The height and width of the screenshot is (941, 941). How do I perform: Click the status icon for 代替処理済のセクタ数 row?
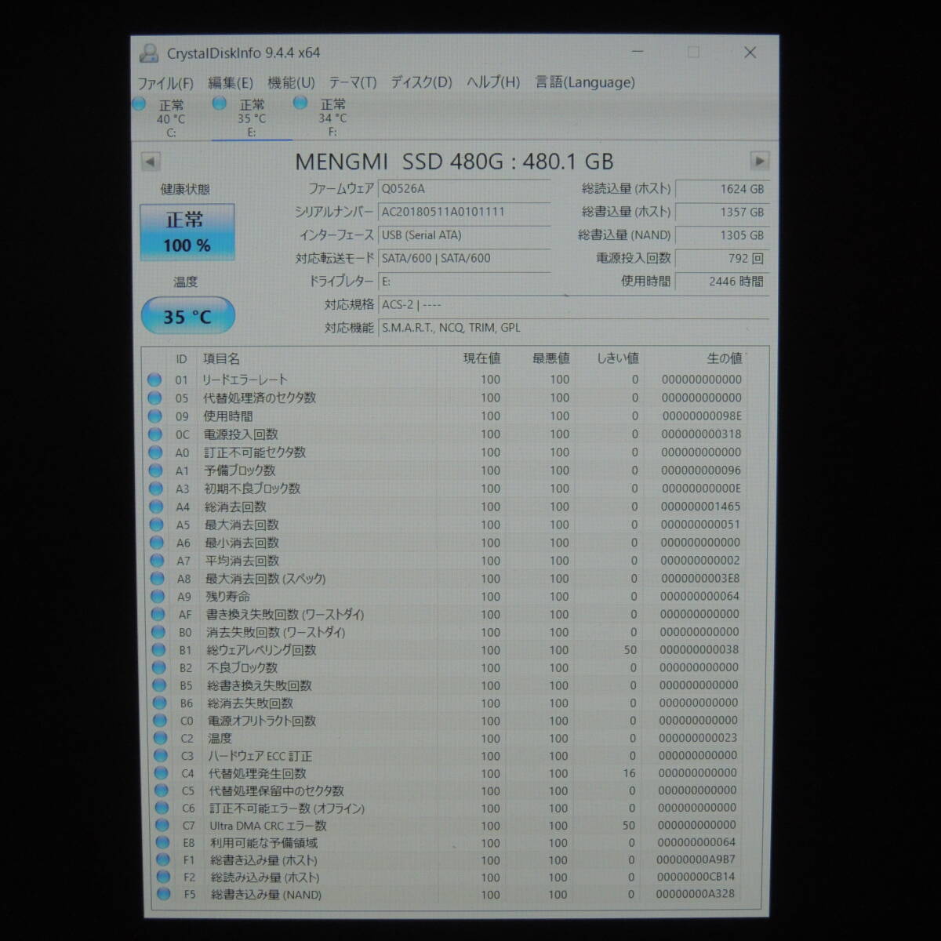(x=154, y=398)
